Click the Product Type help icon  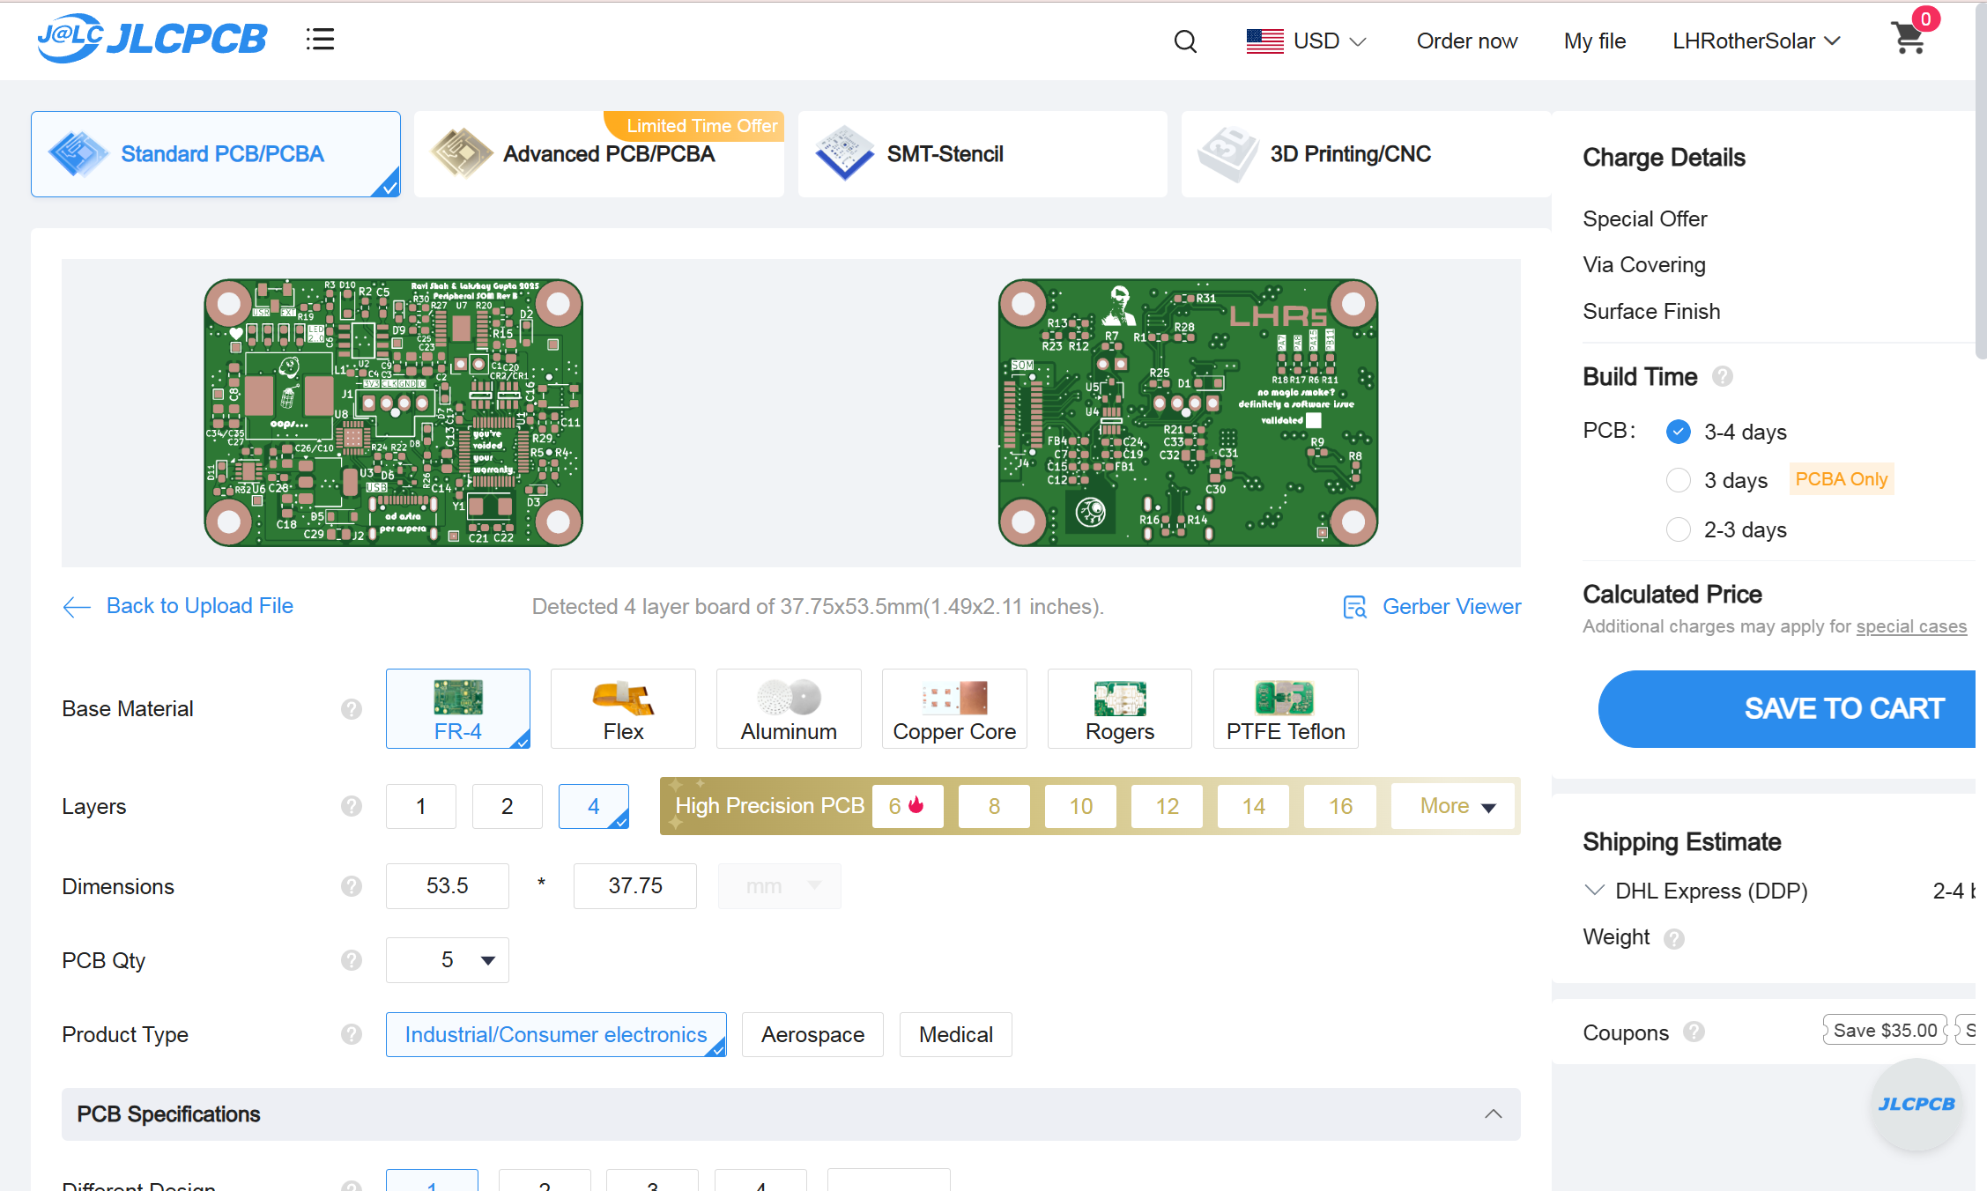point(351,1034)
